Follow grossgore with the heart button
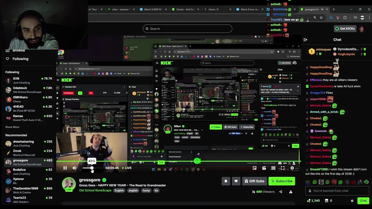This screenshot has height=209, width=372. (x=236, y=181)
